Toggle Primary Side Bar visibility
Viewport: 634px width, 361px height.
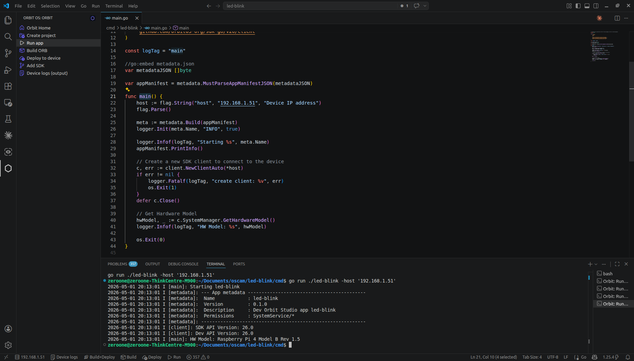pos(578,6)
